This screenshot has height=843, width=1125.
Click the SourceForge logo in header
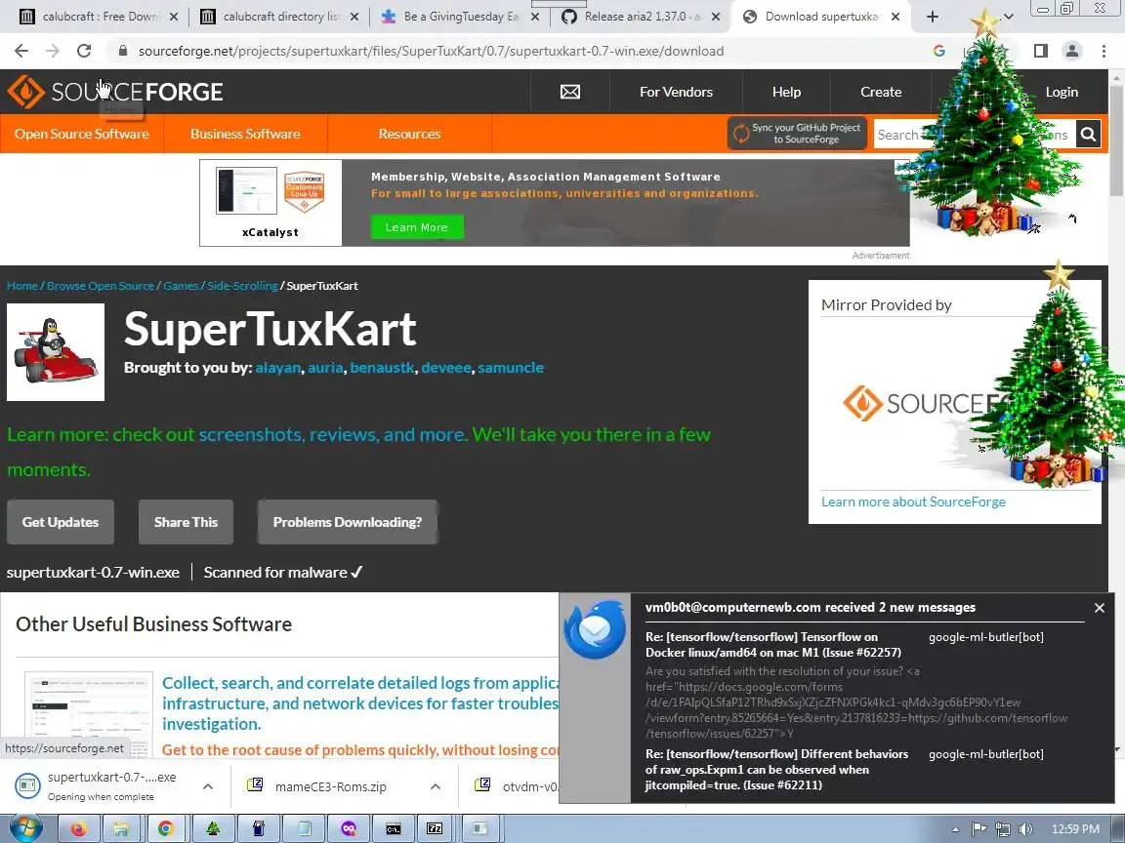[x=115, y=92]
